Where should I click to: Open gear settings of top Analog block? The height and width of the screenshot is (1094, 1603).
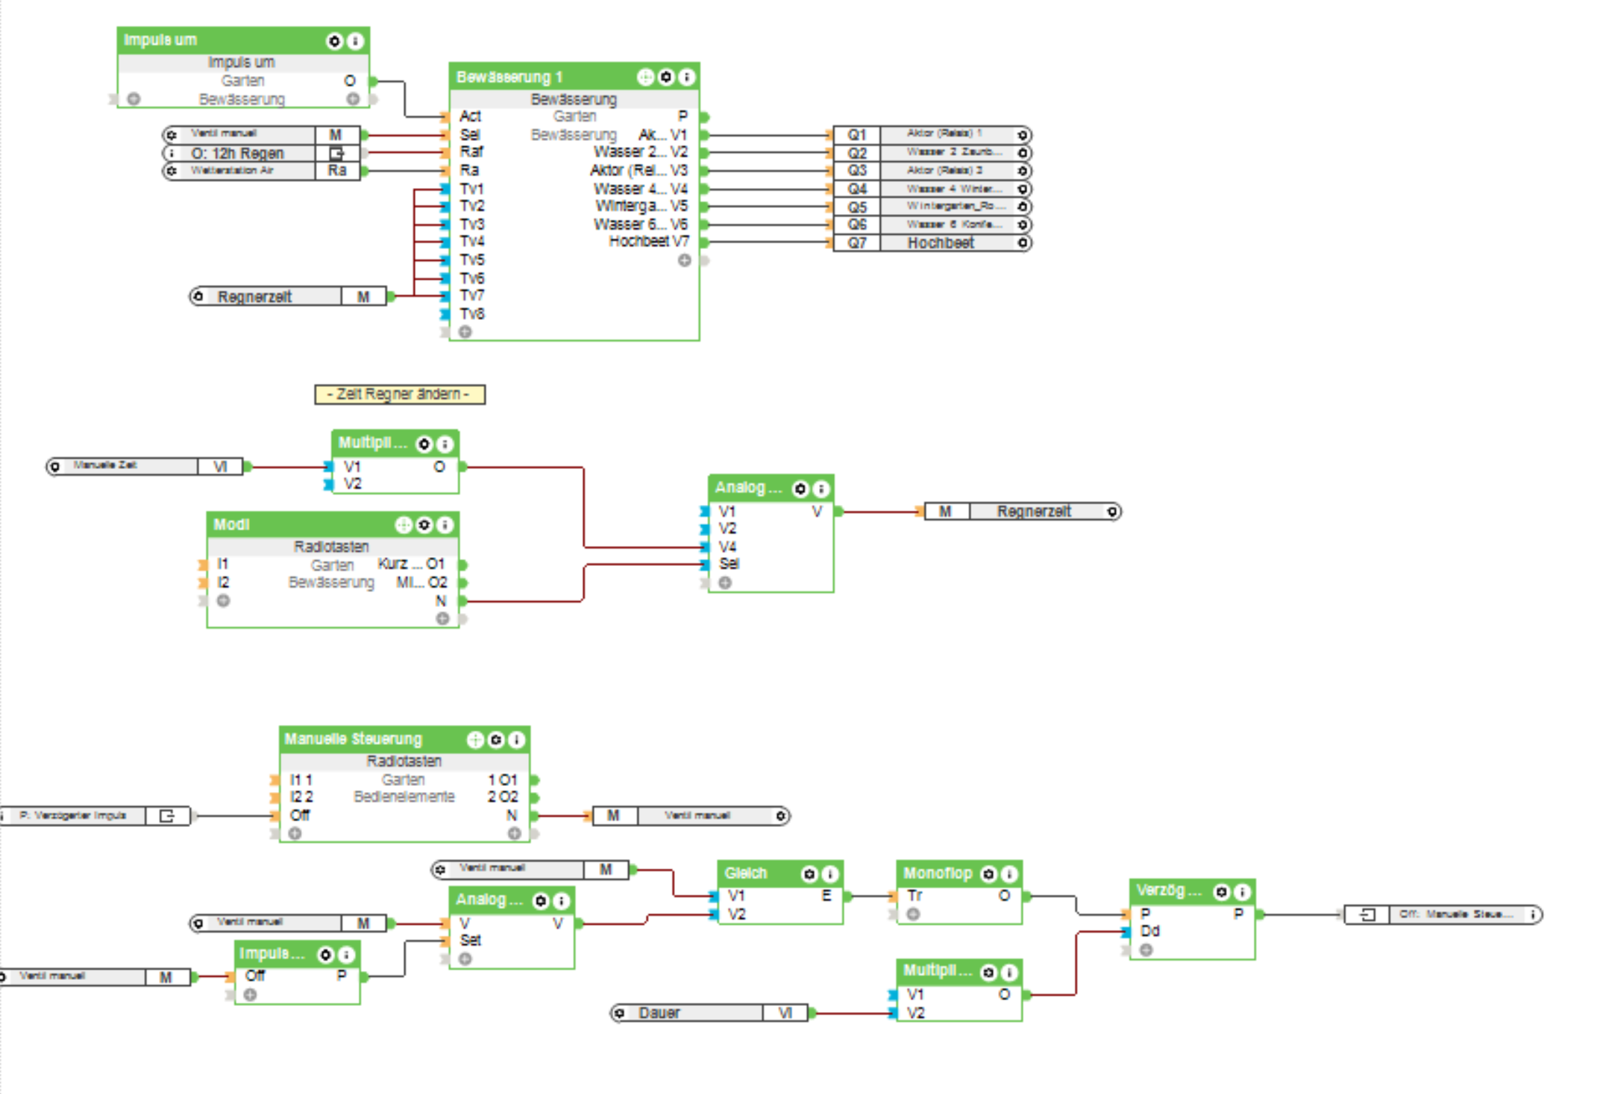(x=800, y=488)
